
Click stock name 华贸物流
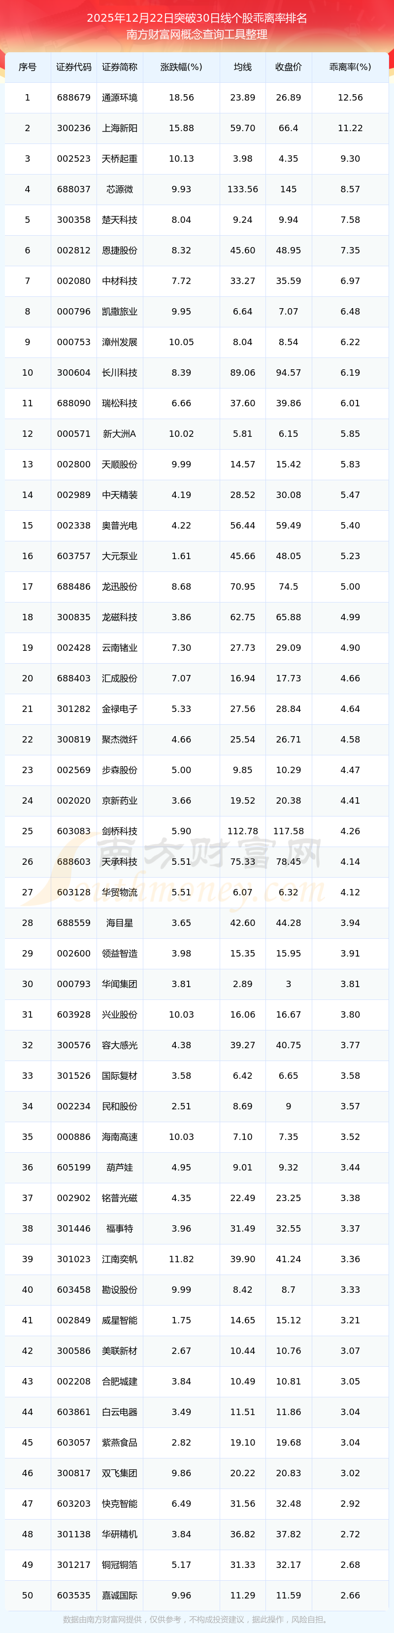tap(120, 892)
